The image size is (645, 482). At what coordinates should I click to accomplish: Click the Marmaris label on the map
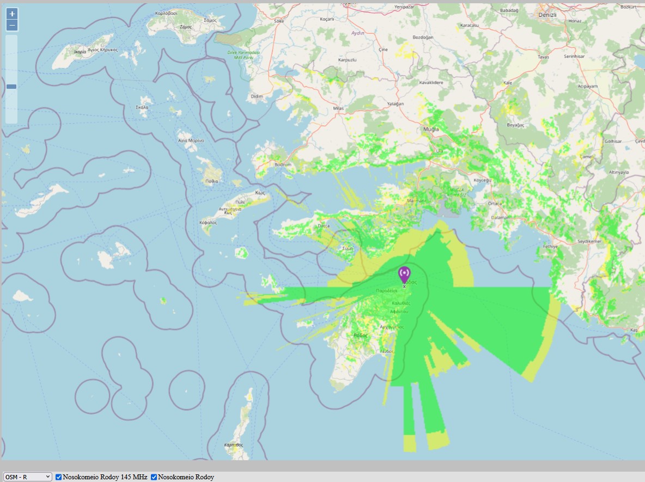point(417,200)
